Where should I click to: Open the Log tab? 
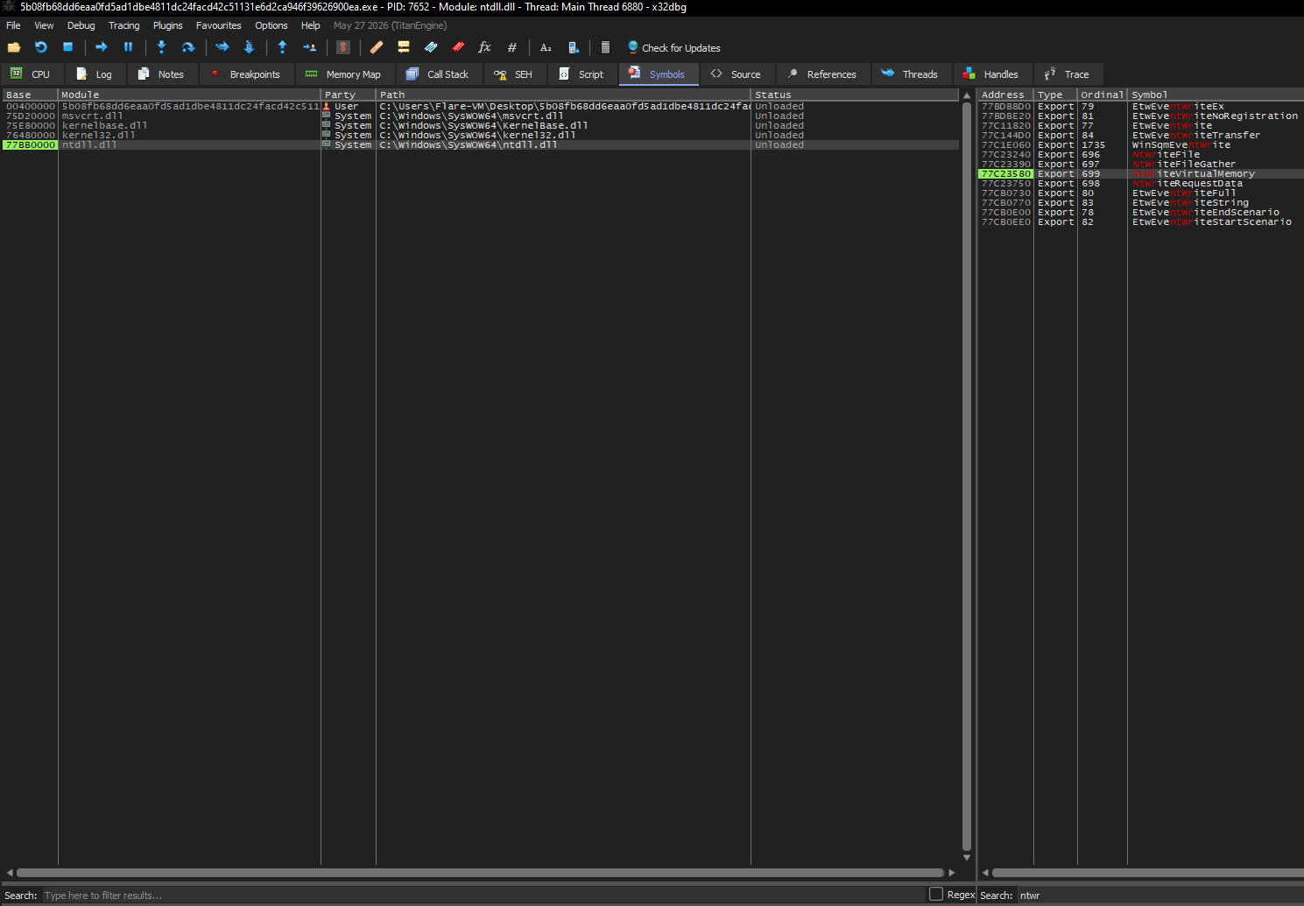point(94,74)
